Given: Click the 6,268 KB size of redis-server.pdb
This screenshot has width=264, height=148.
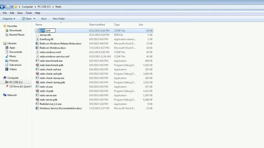Looking at the screenshot, I should [148, 99].
